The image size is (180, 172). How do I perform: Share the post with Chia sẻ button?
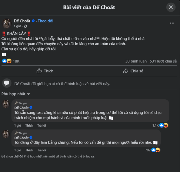coord(133,71)
